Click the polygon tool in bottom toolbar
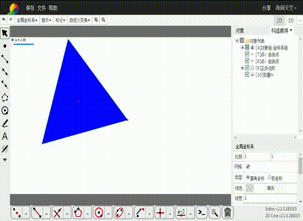 pyautogui.click(x=78, y=213)
